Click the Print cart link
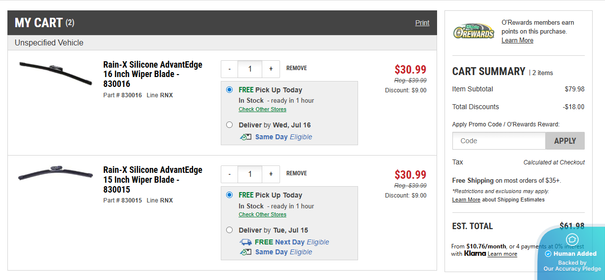Viewport: 605px width, 280px height. (422, 23)
